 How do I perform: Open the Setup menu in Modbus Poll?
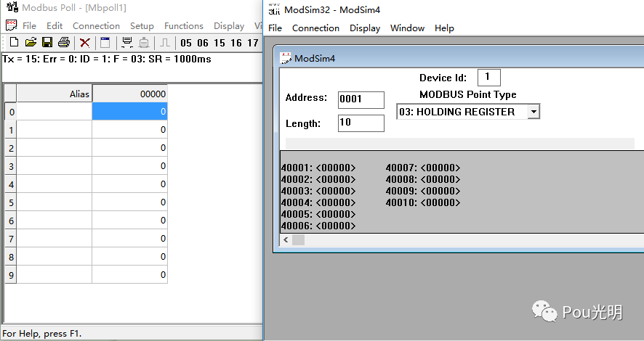(x=142, y=26)
